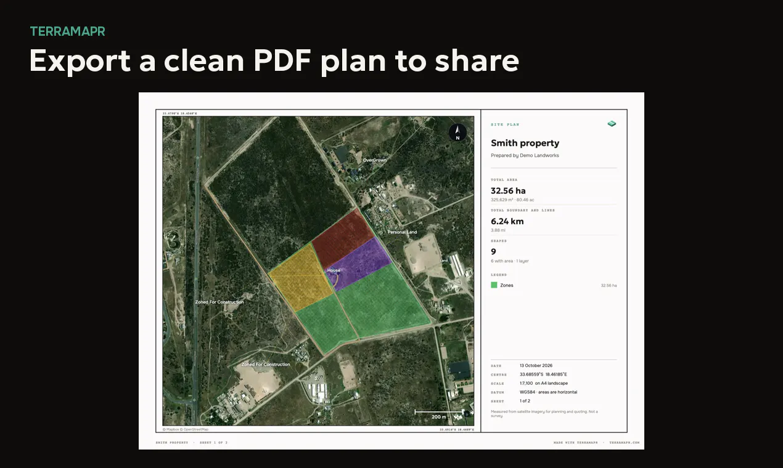Click the 'SMITH PROPERTY' footer text
The height and width of the screenshot is (468, 783).
tap(171, 442)
